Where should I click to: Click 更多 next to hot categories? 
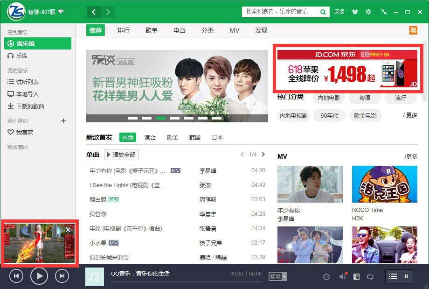coord(410,115)
